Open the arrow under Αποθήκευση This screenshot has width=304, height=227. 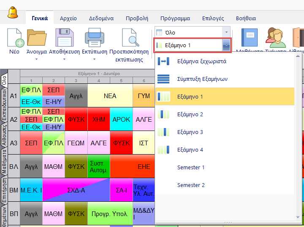pyautogui.click(x=65, y=59)
